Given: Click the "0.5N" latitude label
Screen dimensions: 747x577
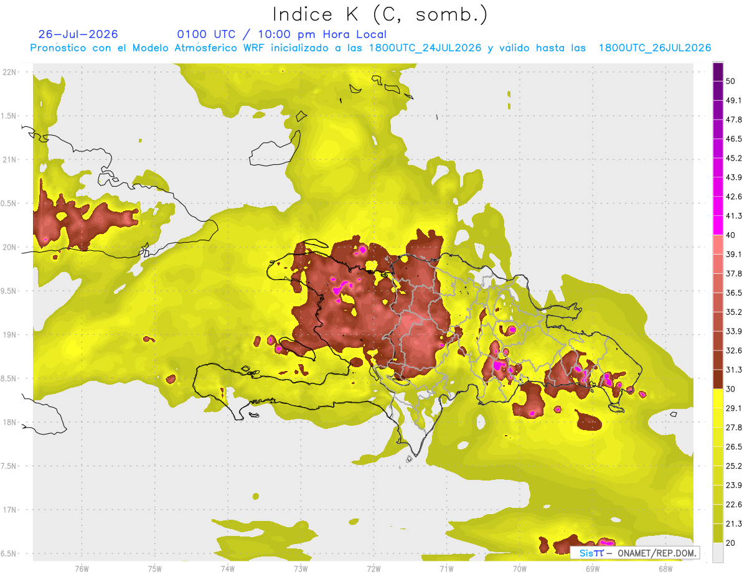Looking at the screenshot, I should pos(8,204).
